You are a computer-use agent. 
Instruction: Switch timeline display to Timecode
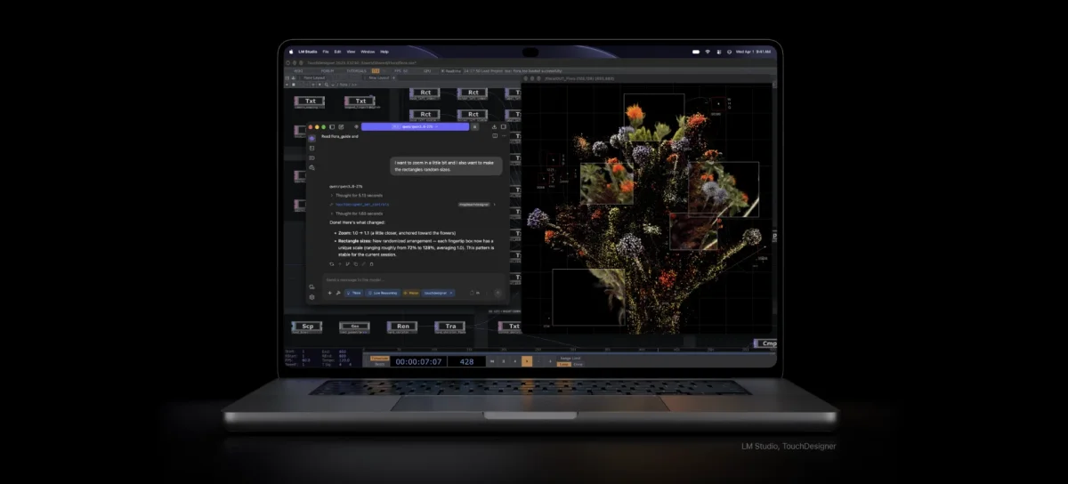380,359
